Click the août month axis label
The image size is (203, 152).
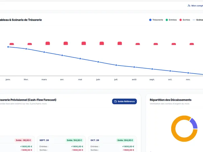pyautogui.click(x=134, y=79)
